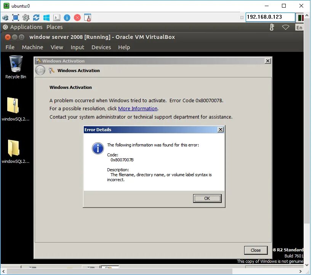Open the Devices menu in VirtualBox
The width and height of the screenshot is (312, 275).
[x=101, y=47]
